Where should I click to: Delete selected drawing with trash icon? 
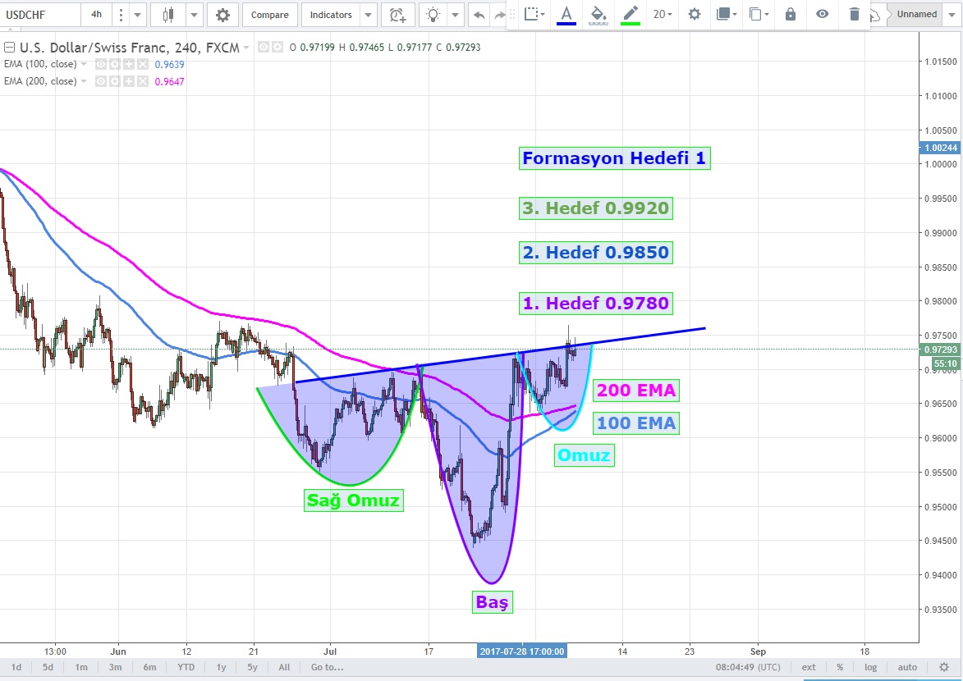click(x=855, y=14)
